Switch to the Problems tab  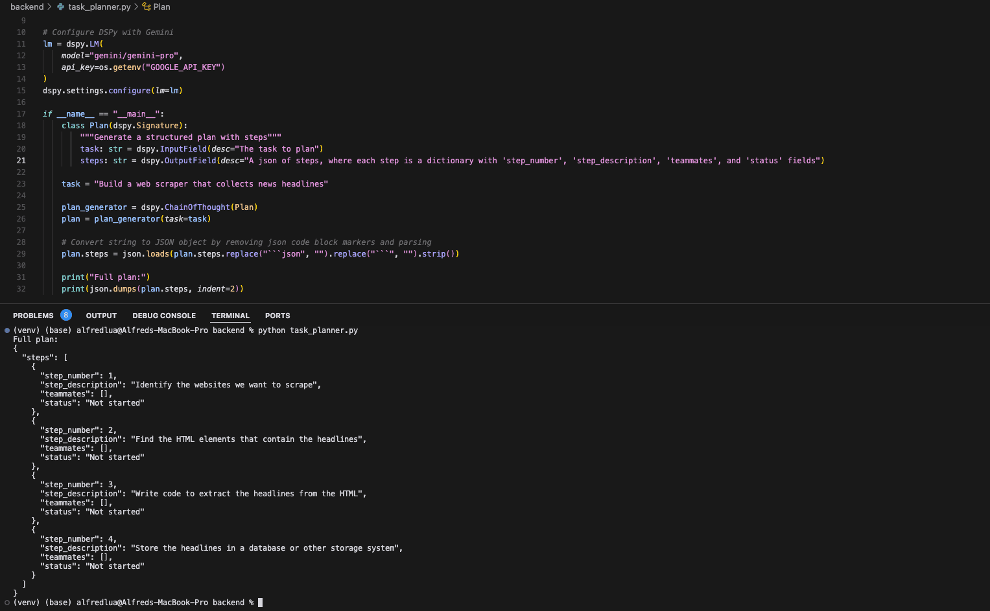point(33,316)
